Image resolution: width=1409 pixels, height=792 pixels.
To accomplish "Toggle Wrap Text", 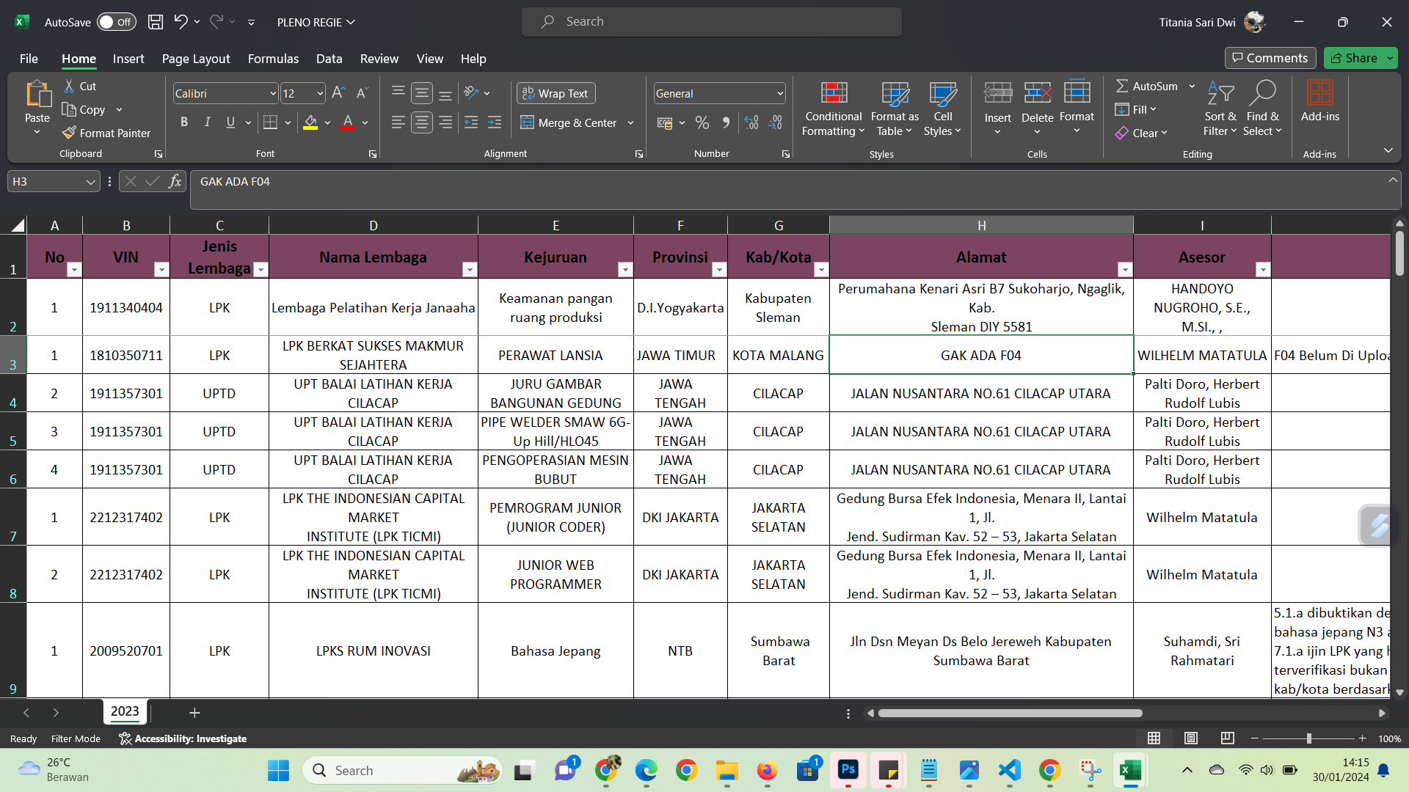I will coord(556,93).
